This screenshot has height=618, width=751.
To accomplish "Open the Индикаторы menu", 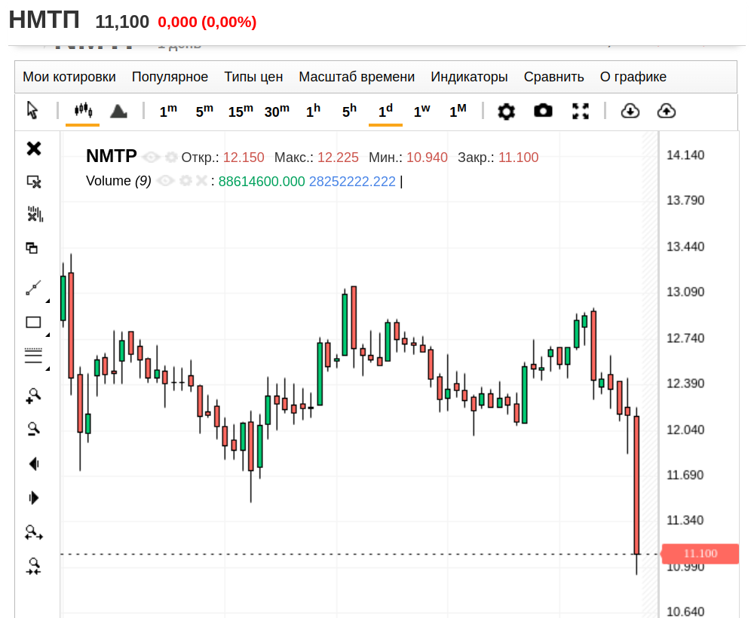I will point(469,77).
